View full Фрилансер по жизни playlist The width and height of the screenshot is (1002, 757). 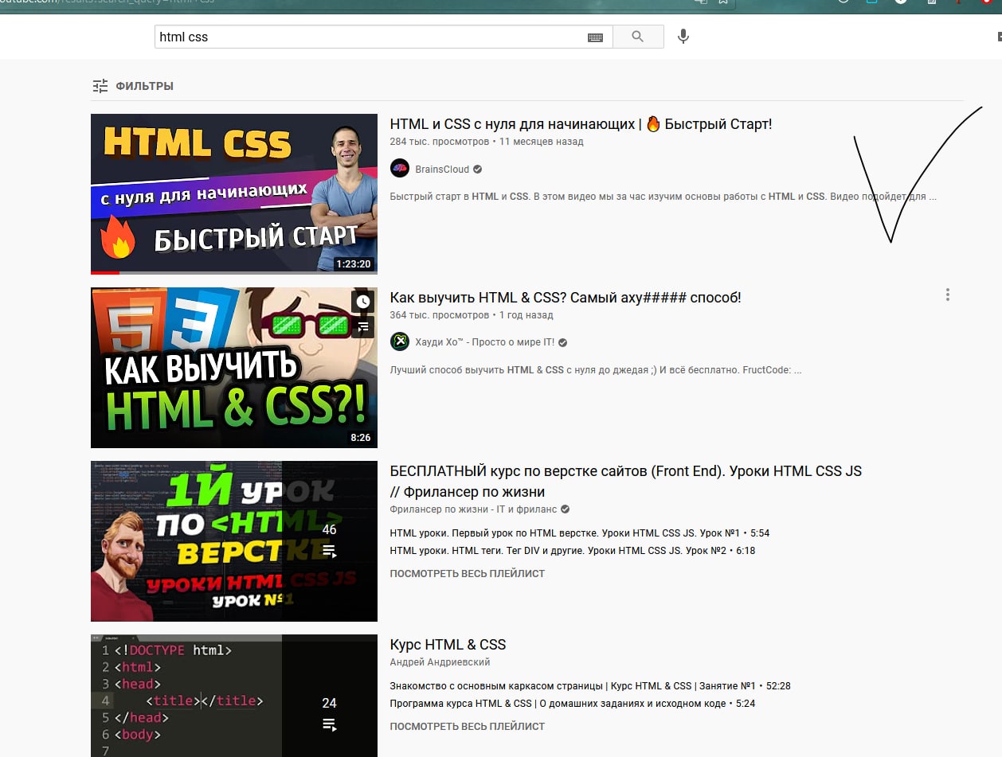click(468, 574)
